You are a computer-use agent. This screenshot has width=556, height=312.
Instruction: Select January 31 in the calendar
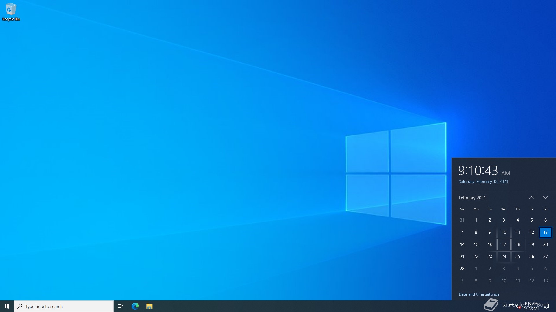(x=462, y=220)
